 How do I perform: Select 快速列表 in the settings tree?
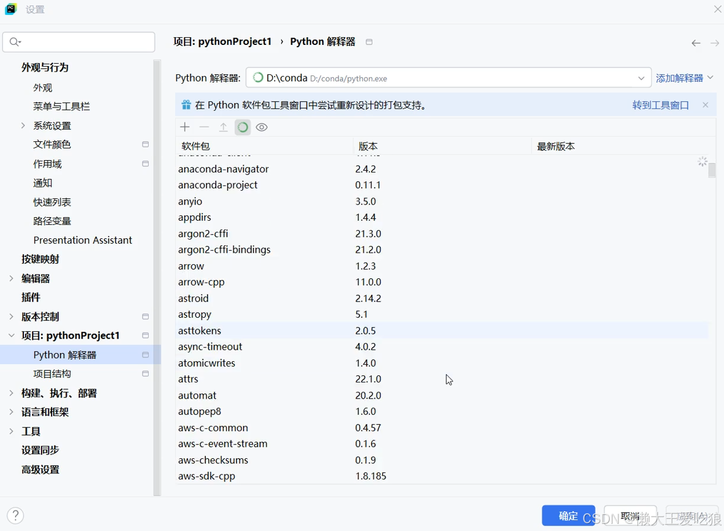(x=52, y=202)
